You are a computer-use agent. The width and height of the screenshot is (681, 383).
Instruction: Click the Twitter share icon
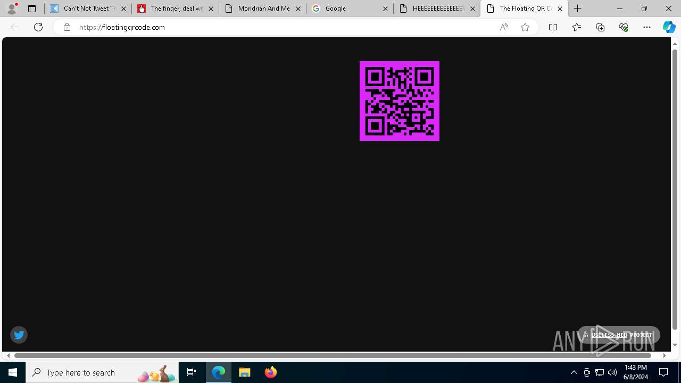(x=19, y=335)
